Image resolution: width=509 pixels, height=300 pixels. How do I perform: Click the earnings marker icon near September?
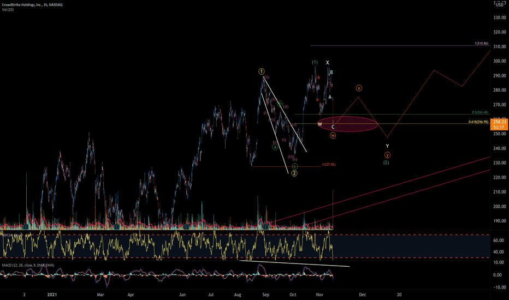pyautogui.click(x=265, y=227)
